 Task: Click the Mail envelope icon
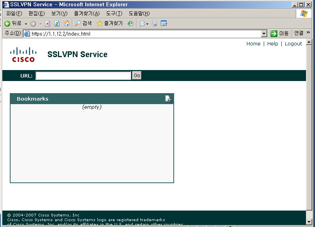142,24
